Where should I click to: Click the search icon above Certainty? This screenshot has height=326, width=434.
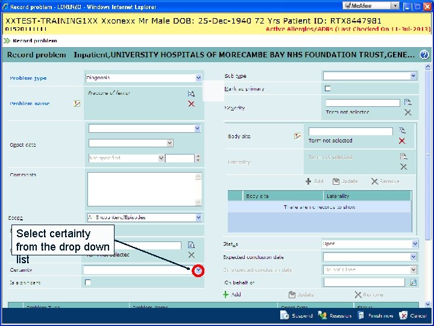click(191, 245)
